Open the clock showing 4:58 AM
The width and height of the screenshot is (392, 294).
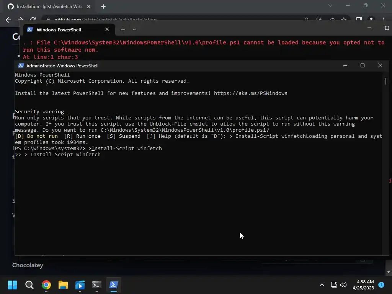(363, 285)
